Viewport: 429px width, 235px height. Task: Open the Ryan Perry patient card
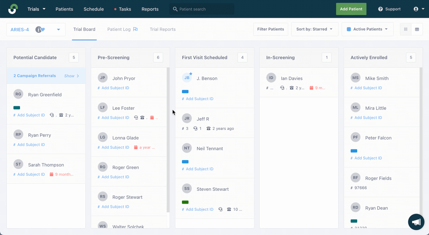[x=46, y=139]
